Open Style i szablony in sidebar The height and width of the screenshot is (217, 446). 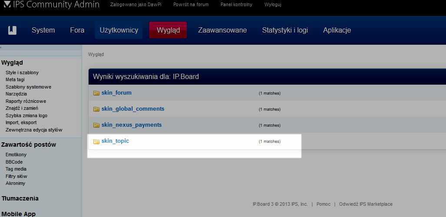(x=22, y=72)
